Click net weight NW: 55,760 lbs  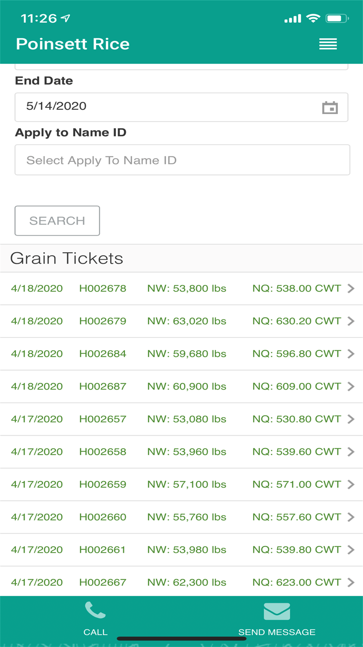[187, 517]
